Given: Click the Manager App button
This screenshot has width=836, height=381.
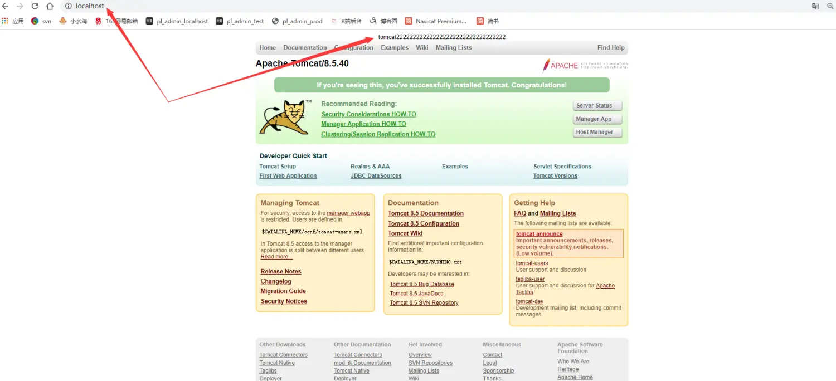Looking at the screenshot, I should click(x=597, y=119).
